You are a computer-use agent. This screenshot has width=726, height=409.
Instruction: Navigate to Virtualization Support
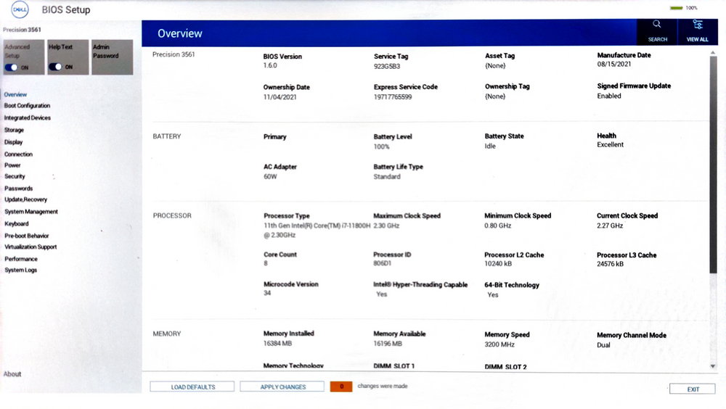(30, 247)
